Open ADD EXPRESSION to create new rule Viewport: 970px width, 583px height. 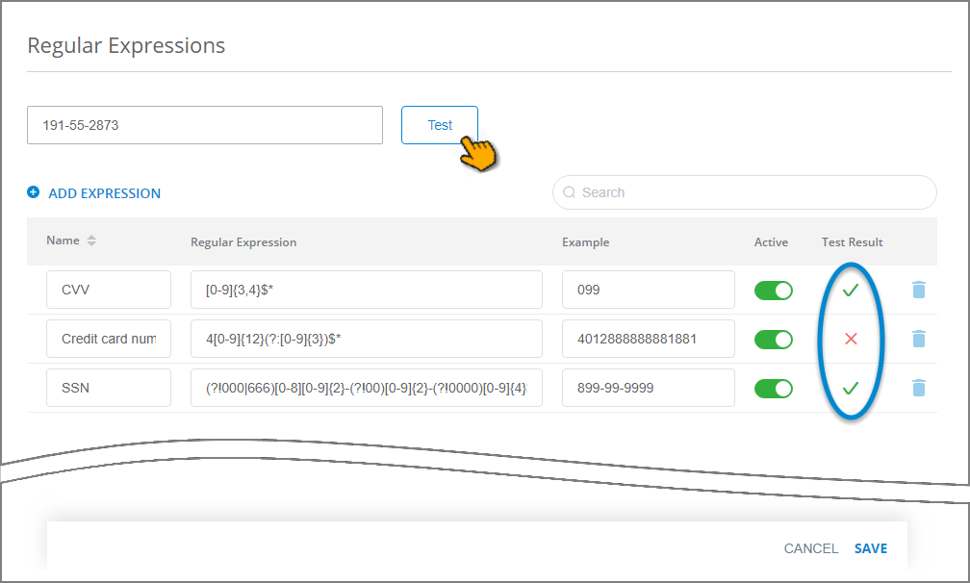tap(103, 192)
